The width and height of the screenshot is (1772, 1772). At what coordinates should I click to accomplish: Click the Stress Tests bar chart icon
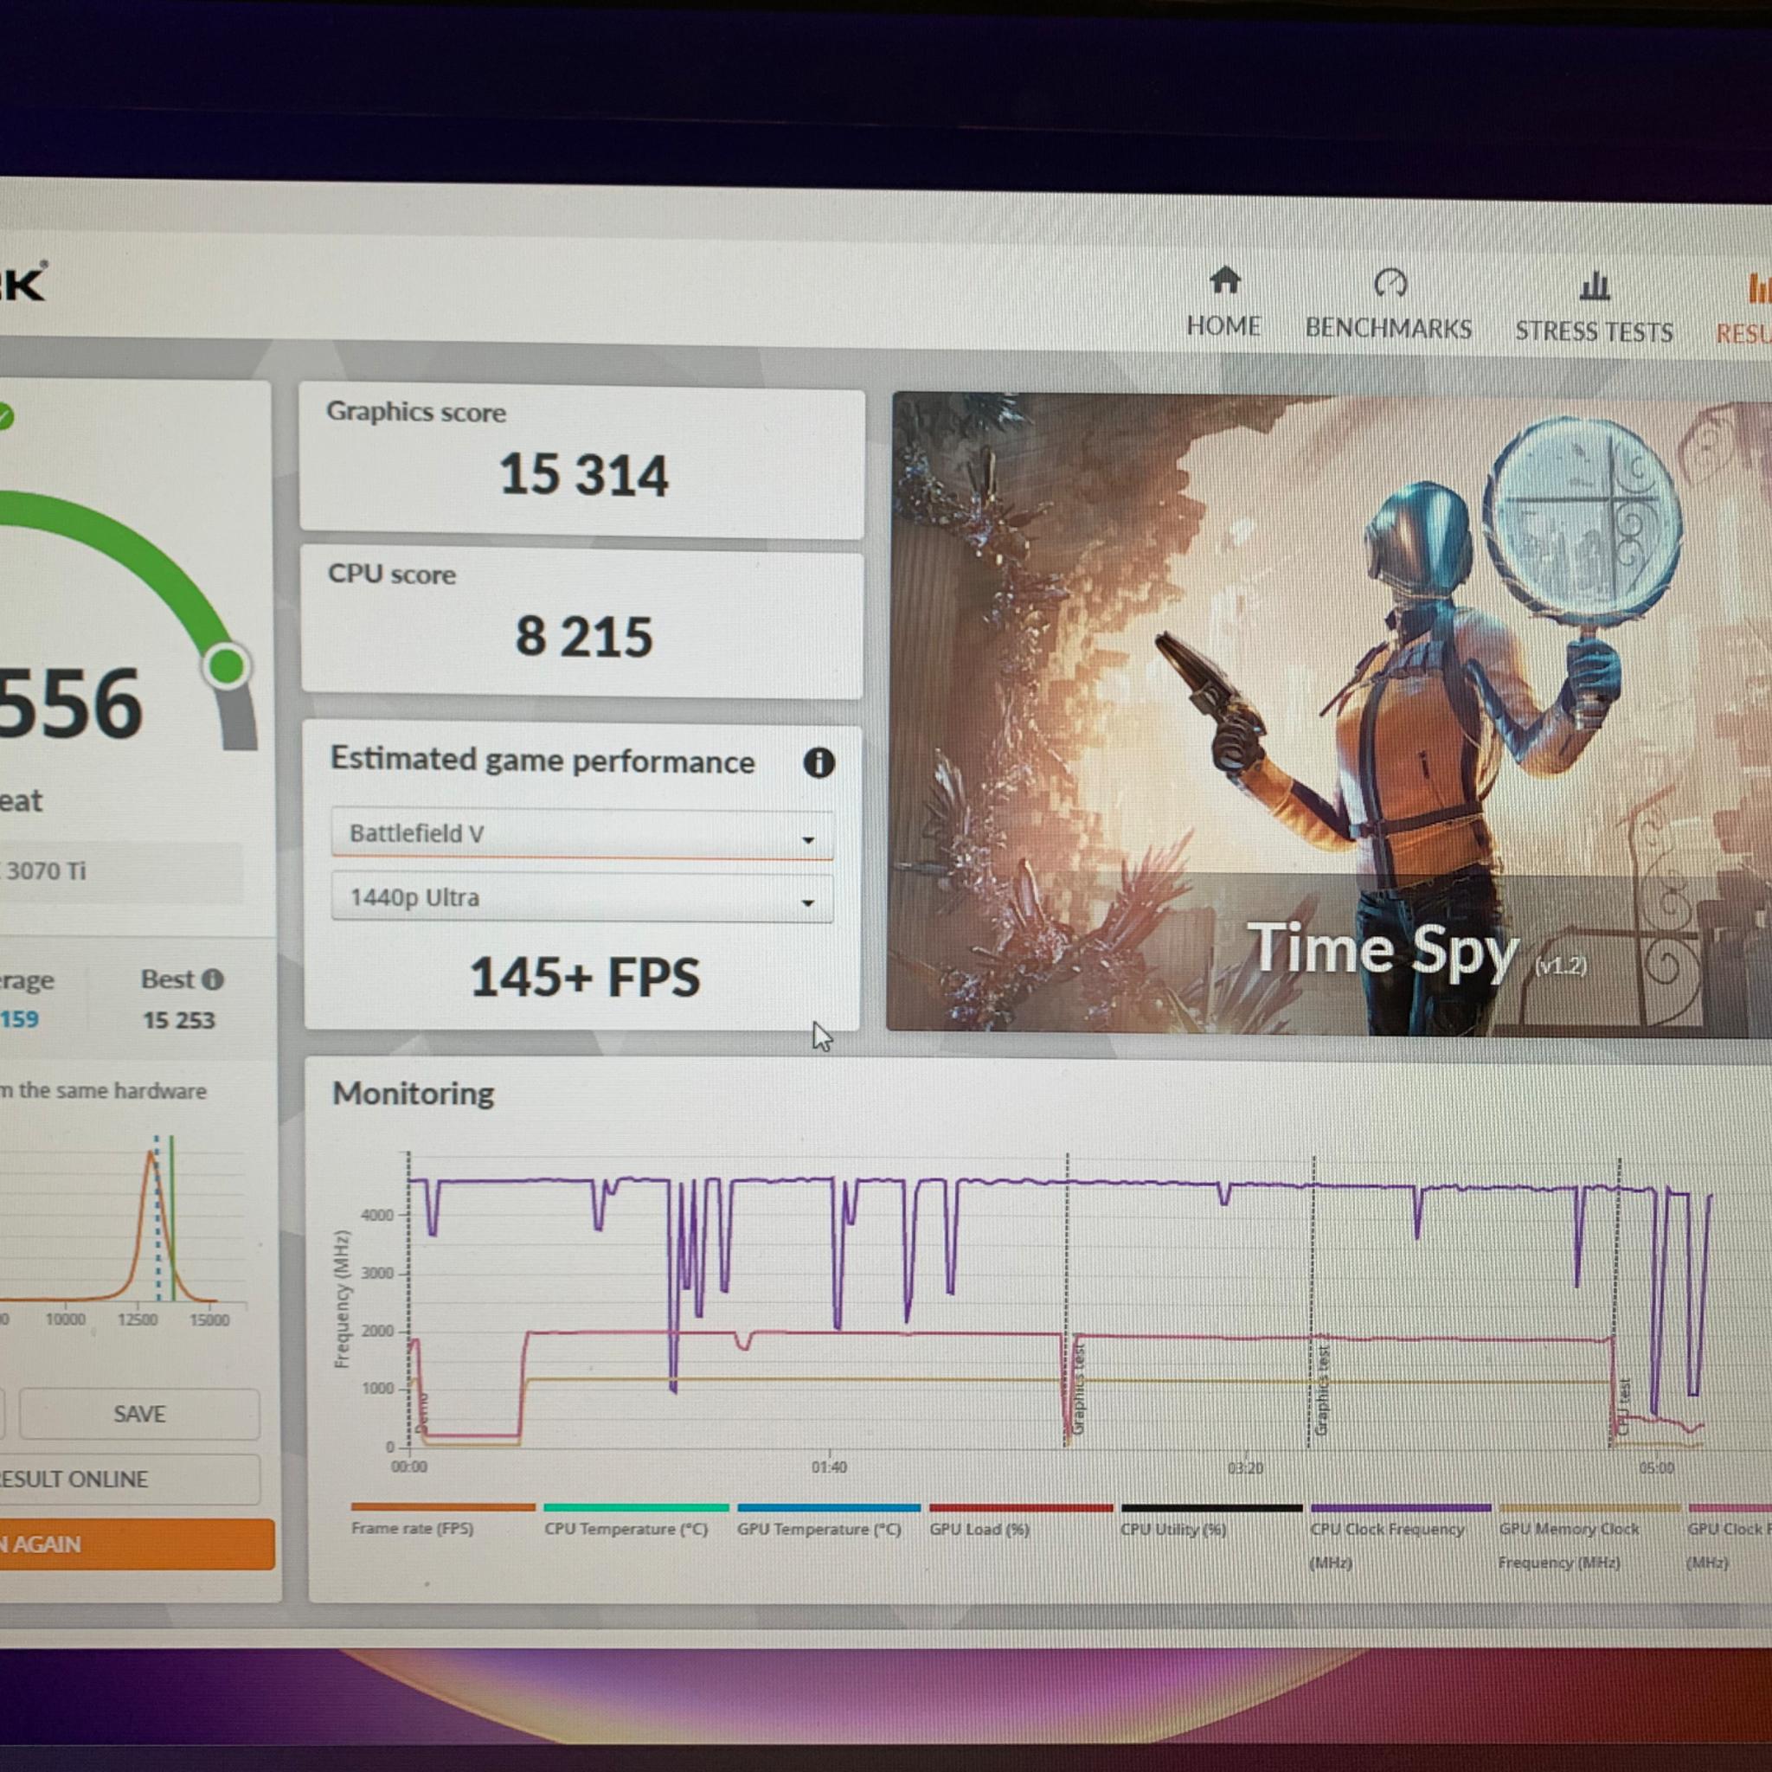(x=1594, y=286)
